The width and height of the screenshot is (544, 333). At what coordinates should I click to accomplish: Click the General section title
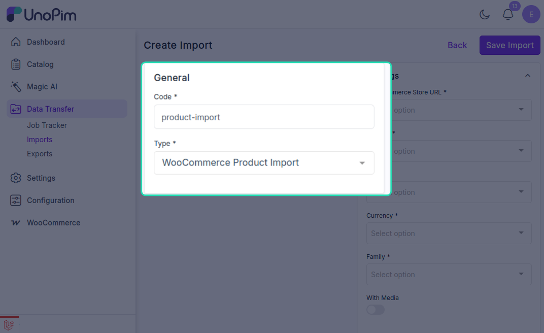[172, 78]
